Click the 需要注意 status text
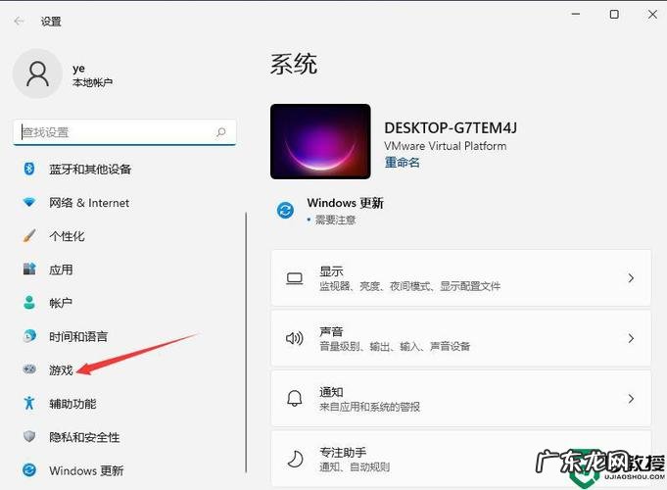This screenshot has width=667, height=490. (x=335, y=220)
